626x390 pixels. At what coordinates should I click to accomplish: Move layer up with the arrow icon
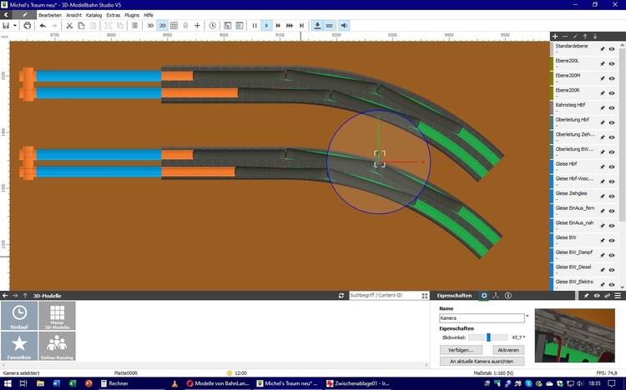coord(585,37)
